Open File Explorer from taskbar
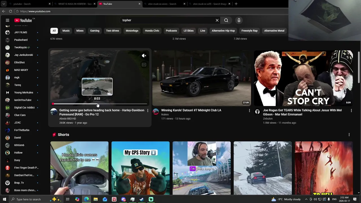The image size is (361, 203). point(96,199)
